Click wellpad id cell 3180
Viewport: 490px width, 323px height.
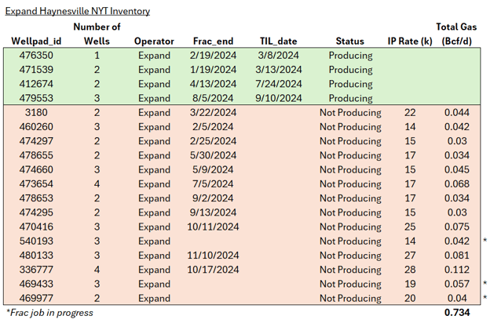pyautogui.click(x=36, y=113)
